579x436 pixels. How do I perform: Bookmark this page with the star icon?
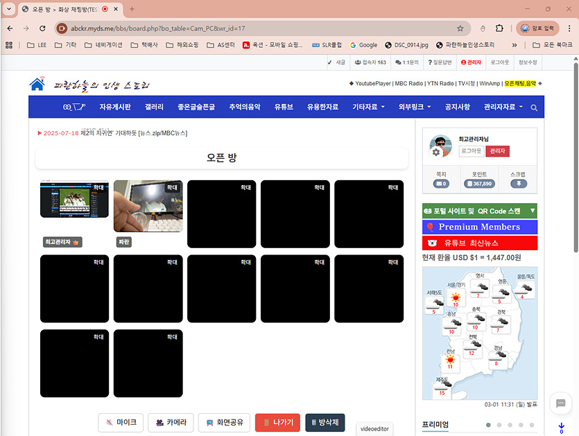[460, 28]
